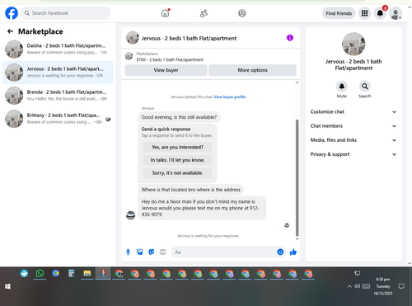Screen dimensions: 412x306
Task: Record a voice clip with microphone icon
Action: (128, 252)
